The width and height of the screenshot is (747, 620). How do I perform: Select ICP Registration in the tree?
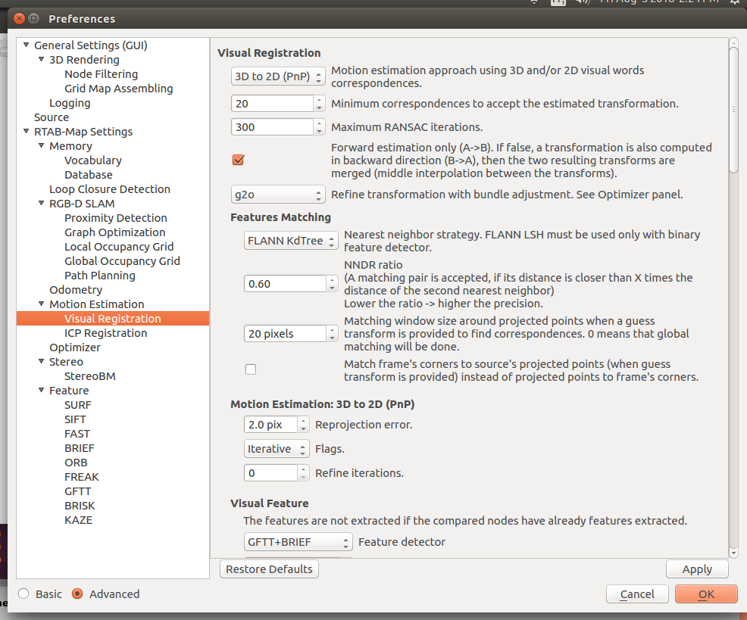[x=105, y=333]
